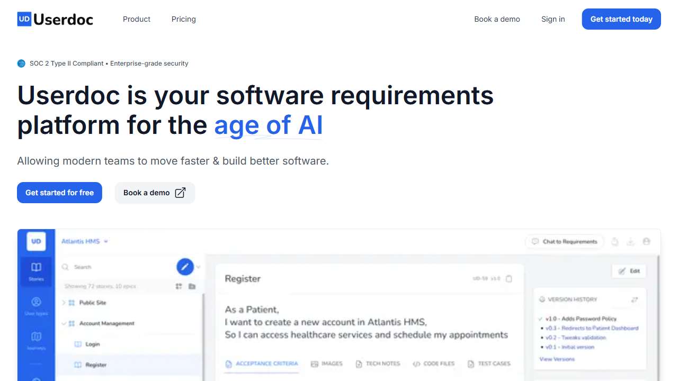
Task: Click the Get started for free button
Action: 59,193
